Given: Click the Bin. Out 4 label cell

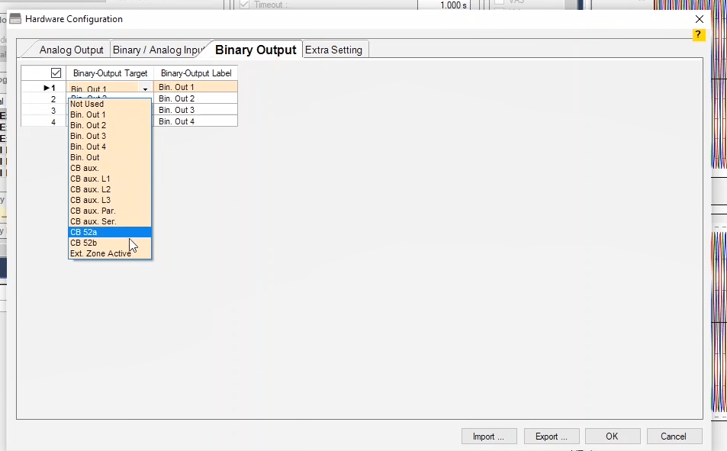Looking at the screenshot, I should point(195,121).
